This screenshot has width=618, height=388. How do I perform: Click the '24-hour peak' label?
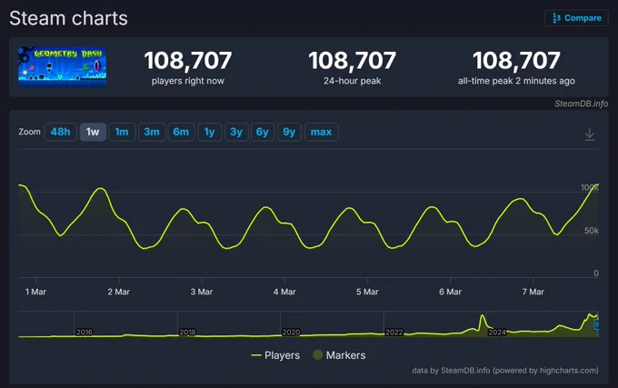click(x=353, y=81)
